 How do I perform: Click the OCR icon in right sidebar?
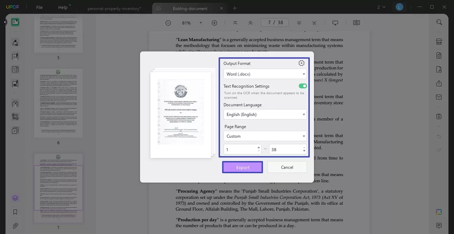pos(439,41)
